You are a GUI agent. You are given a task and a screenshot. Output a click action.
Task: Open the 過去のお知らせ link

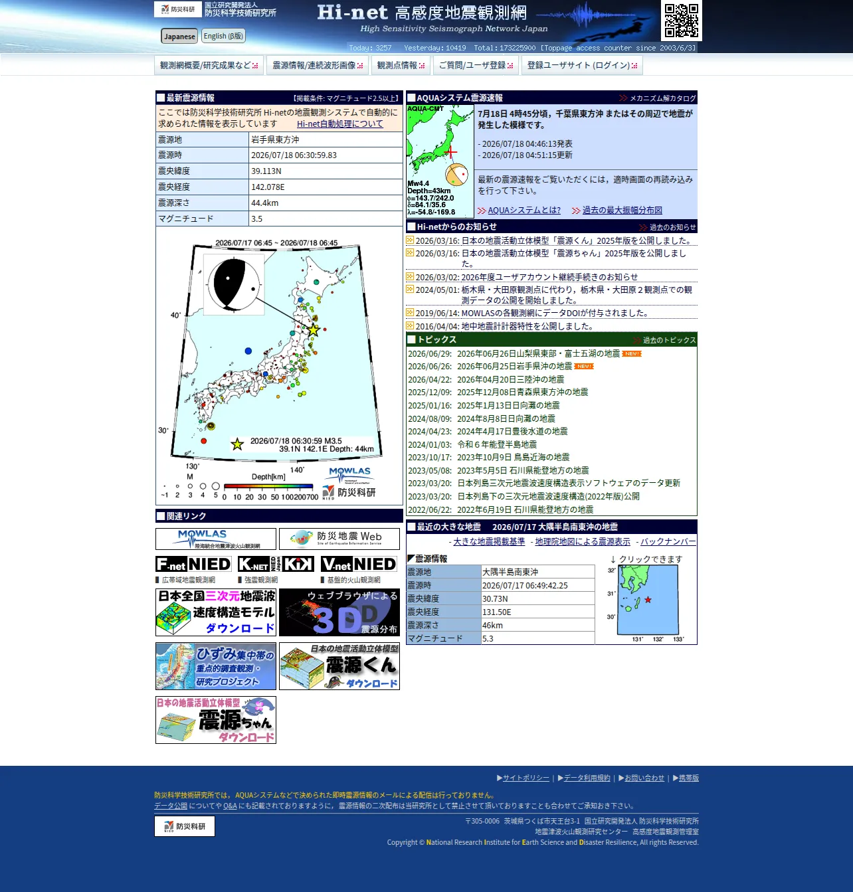[x=672, y=227]
